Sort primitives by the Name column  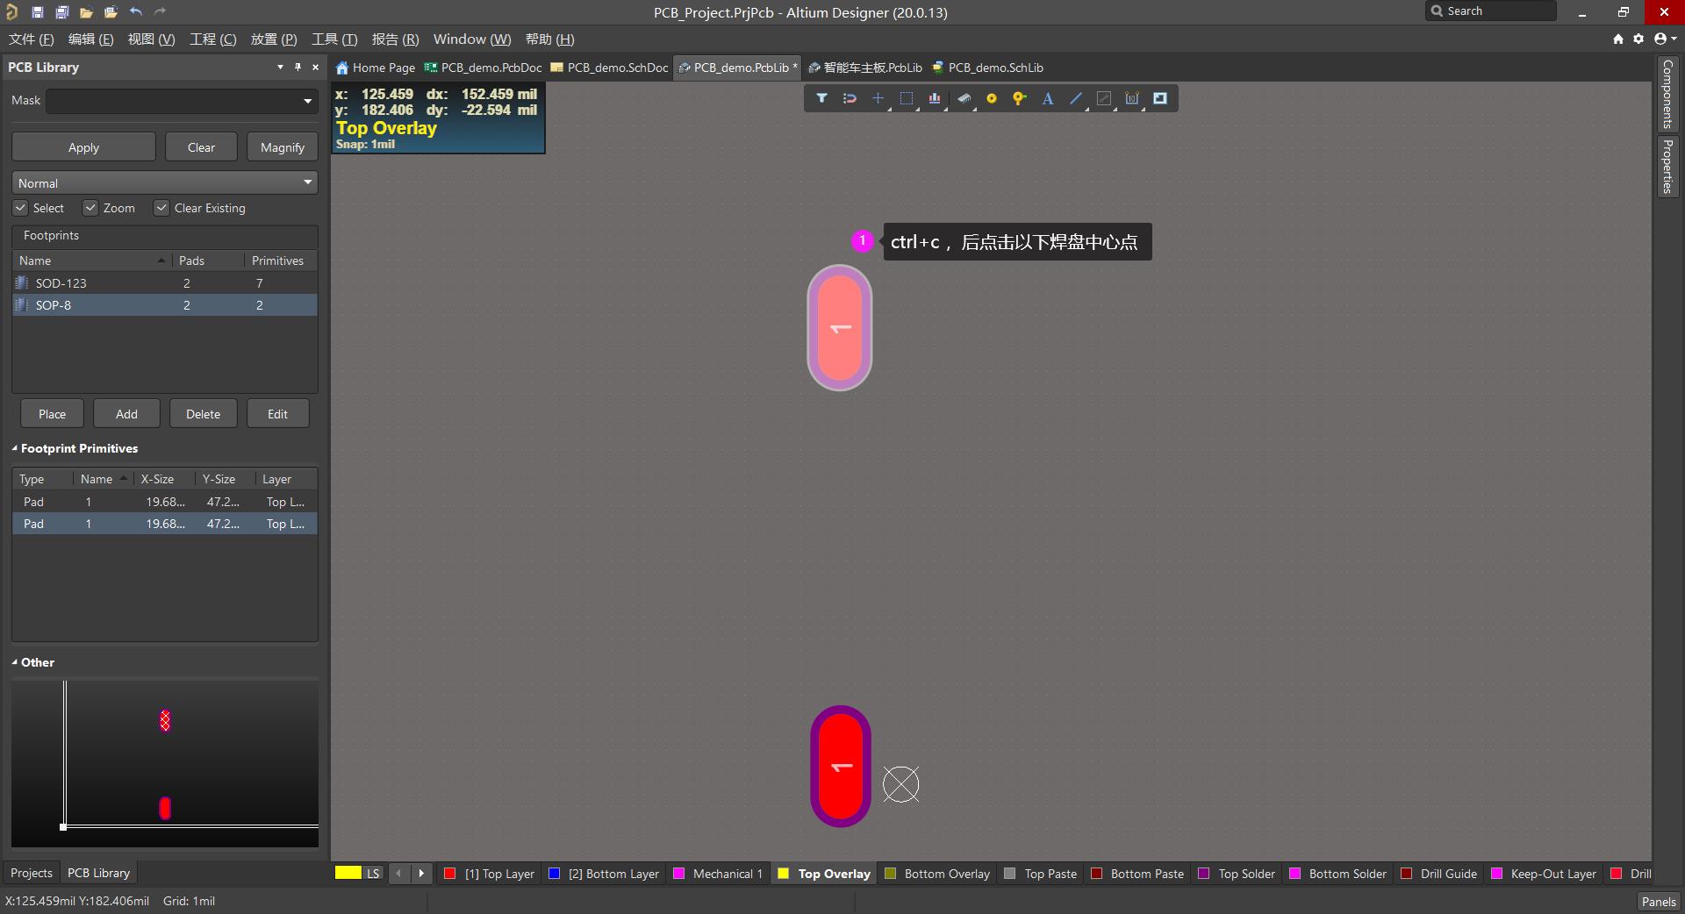[103, 479]
